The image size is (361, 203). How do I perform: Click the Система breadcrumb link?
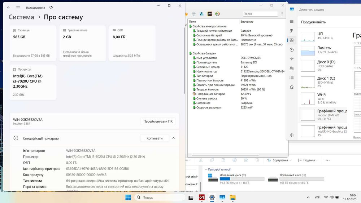coord(21,17)
